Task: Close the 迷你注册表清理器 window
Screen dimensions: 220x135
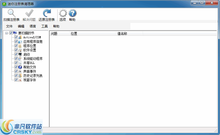Action: coord(212,3)
